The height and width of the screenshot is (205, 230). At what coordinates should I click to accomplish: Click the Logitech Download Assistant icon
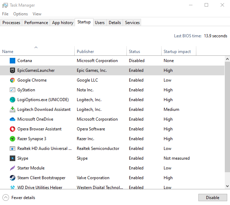(x=13, y=109)
